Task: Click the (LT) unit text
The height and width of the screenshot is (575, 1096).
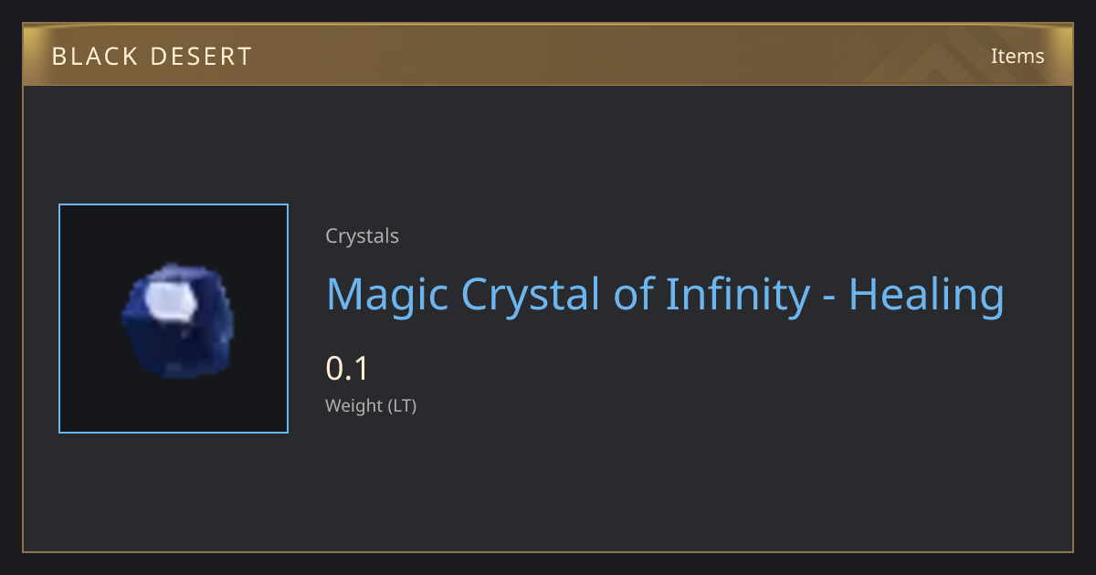Action: tap(402, 406)
